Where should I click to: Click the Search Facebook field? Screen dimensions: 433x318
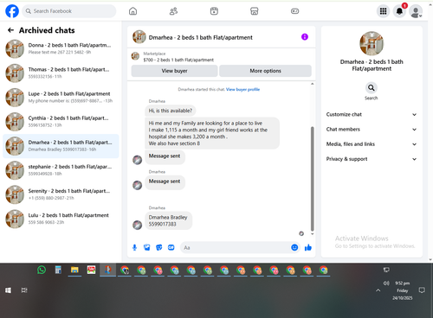[69, 11]
